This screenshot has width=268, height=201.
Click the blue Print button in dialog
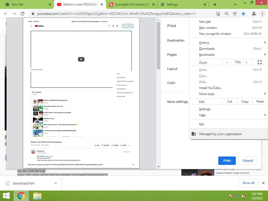pyautogui.click(x=227, y=161)
